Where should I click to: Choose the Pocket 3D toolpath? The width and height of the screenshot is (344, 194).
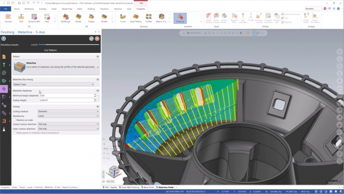click(78, 18)
